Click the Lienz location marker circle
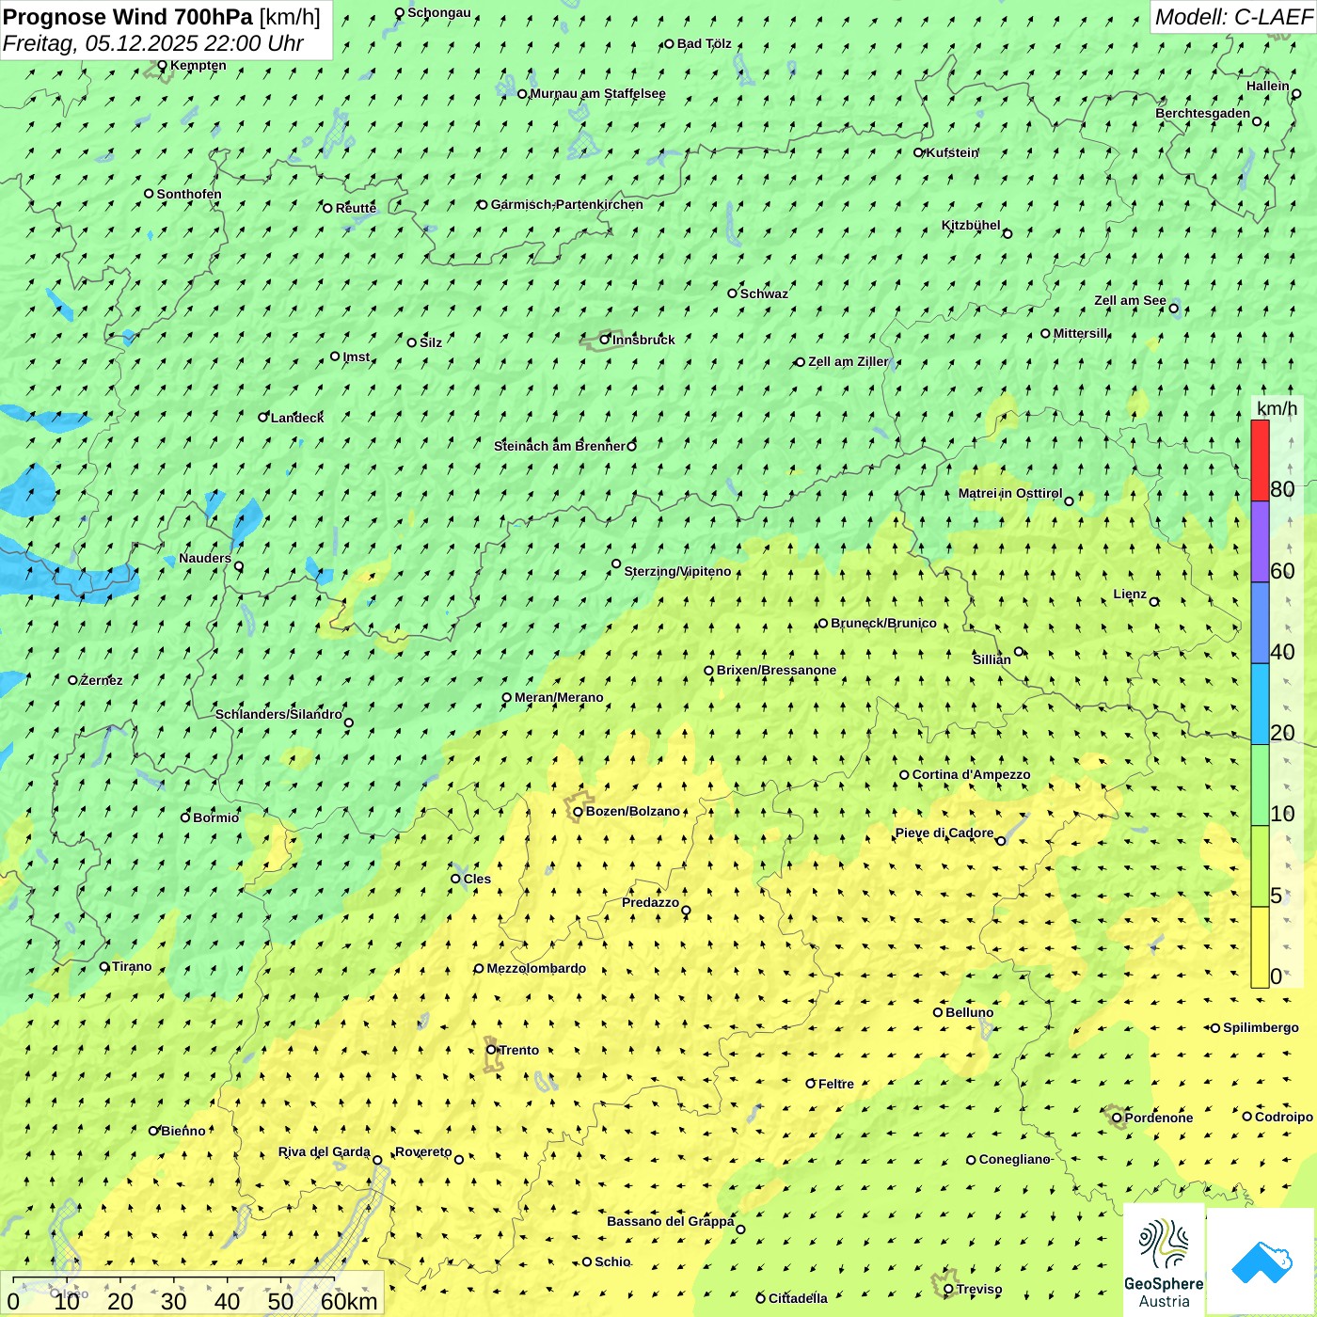The width and height of the screenshot is (1317, 1317). pyautogui.click(x=1154, y=602)
